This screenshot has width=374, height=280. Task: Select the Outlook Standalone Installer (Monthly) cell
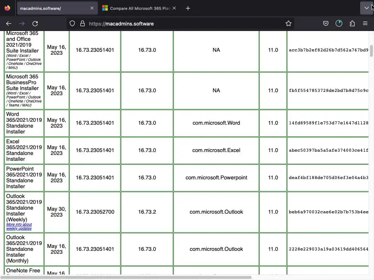pos(24,249)
